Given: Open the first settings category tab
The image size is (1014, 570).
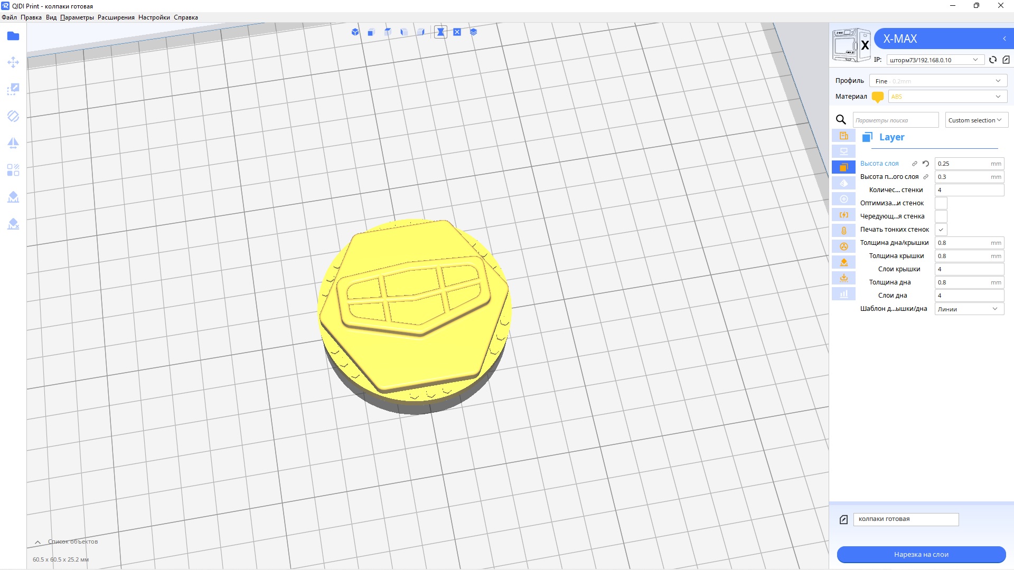Looking at the screenshot, I should pos(844,136).
